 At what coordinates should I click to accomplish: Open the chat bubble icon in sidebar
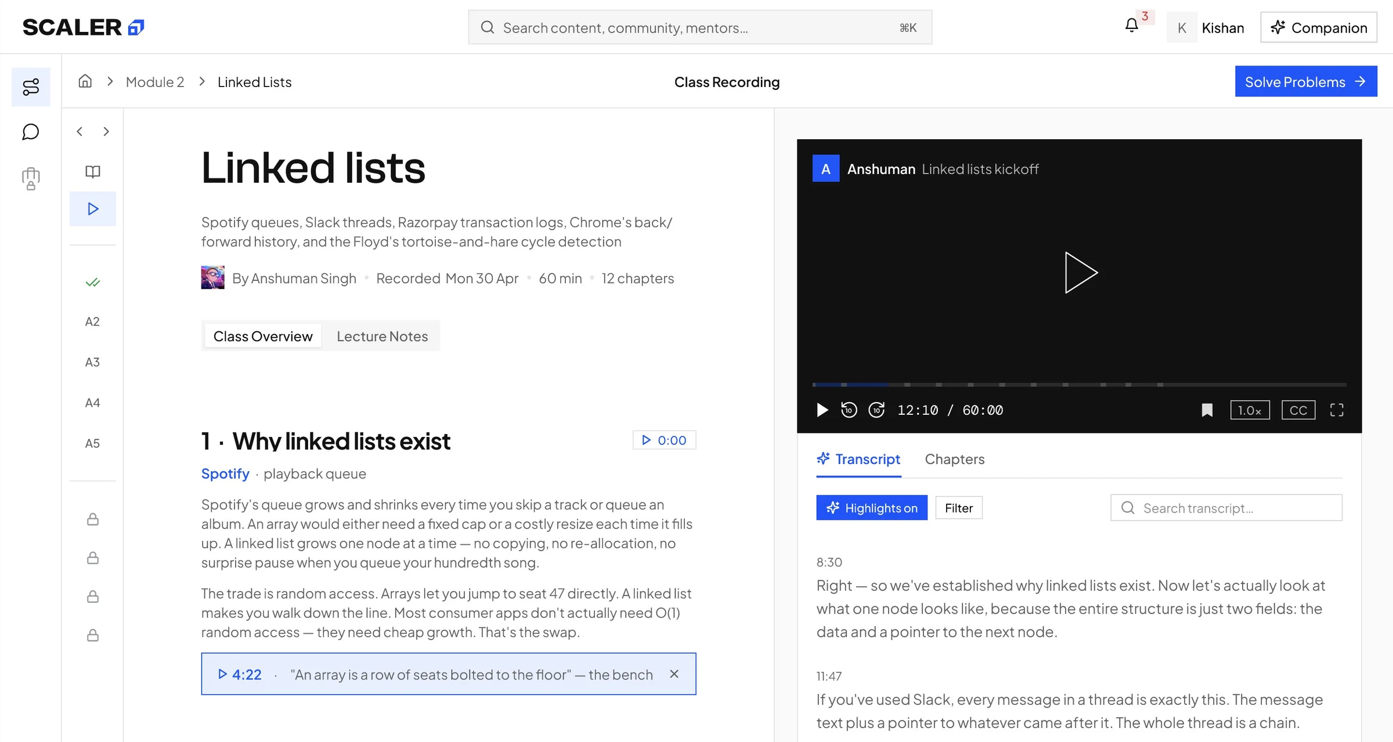tap(31, 132)
